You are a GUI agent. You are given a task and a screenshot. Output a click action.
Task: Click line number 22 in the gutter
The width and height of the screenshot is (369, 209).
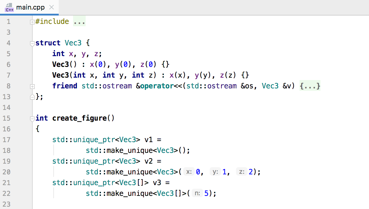[6, 193]
